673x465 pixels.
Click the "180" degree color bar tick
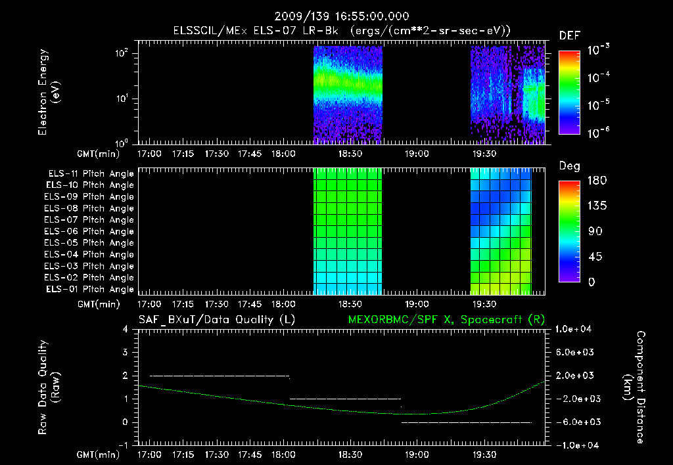597,180
